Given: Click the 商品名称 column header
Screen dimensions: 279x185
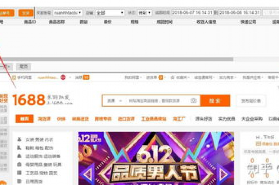Looking at the screenshot, I should (x=57, y=22).
